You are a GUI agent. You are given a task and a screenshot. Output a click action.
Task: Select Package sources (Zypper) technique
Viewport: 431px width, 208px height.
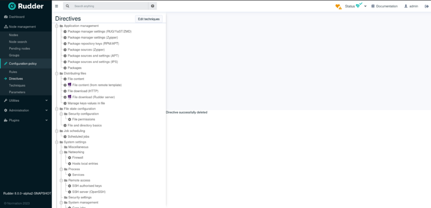(x=86, y=50)
